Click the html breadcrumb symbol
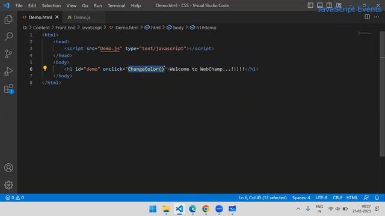Image resolution: width=385 pixels, height=216 pixels. (x=152, y=28)
